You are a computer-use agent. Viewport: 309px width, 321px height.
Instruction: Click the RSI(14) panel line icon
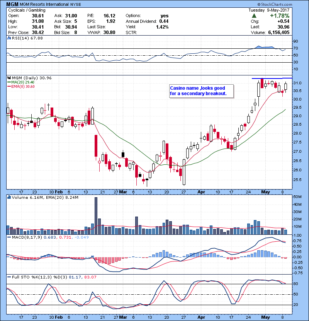pyautogui.click(x=9, y=38)
